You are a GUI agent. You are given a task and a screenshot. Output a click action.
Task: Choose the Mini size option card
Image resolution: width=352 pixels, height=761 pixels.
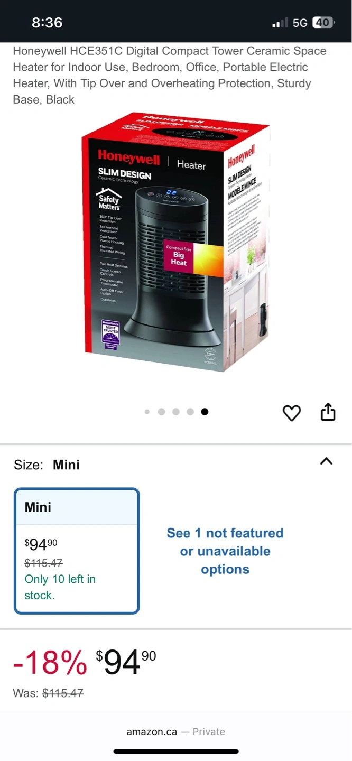click(77, 551)
